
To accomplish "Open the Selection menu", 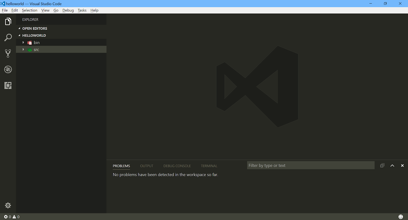I will (x=30, y=10).
